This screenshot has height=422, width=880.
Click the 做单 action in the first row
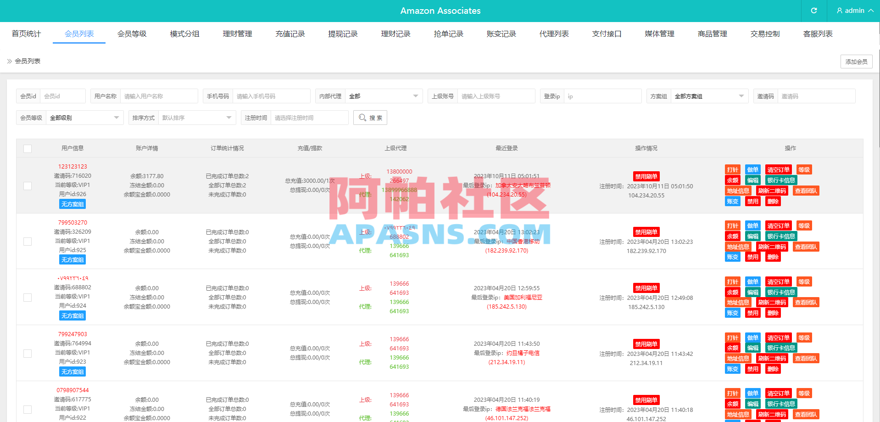pyautogui.click(x=752, y=169)
